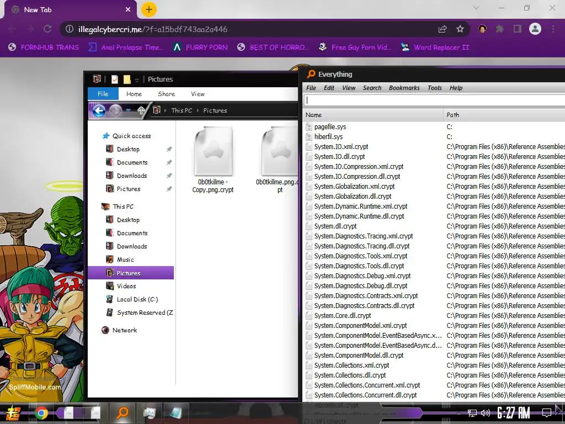Open the Bookmarks menu in Everything
The image size is (565, 424).
coord(404,88)
